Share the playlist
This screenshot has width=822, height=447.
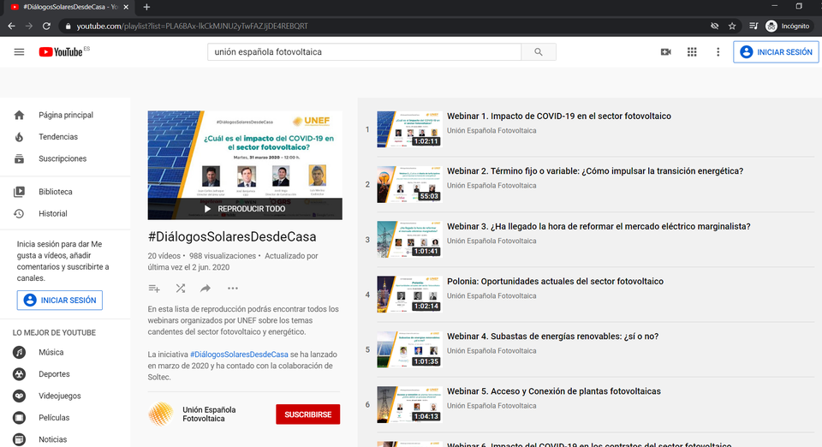click(205, 289)
